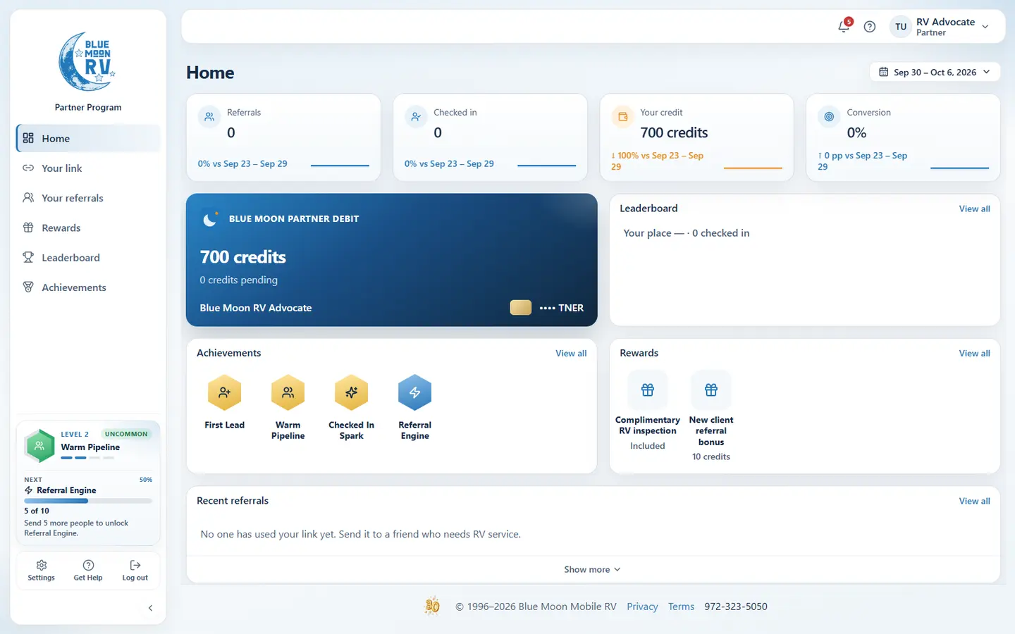1015x634 pixels.
Task: Open the notifications bell
Action: (x=844, y=27)
